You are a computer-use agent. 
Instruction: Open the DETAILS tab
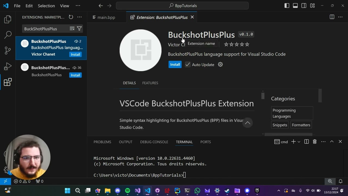(x=129, y=83)
